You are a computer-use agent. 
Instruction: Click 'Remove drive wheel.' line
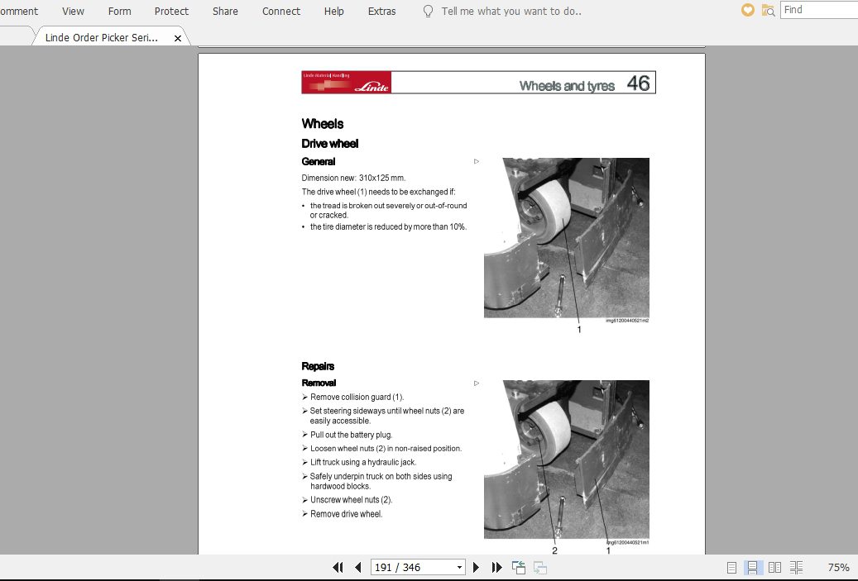(x=346, y=514)
